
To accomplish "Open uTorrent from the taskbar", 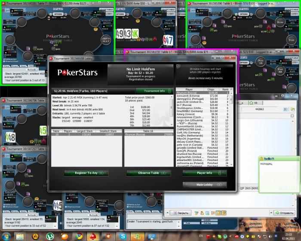I will pyautogui.click(x=50, y=236).
